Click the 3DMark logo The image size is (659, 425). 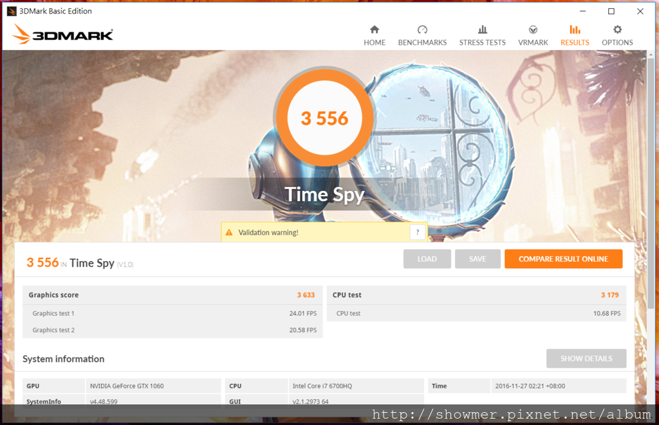click(x=62, y=35)
